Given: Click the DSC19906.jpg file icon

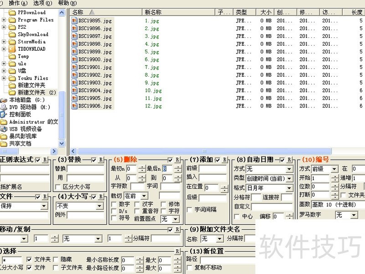Looking at the screenshot, I should (x=75, y=106).
